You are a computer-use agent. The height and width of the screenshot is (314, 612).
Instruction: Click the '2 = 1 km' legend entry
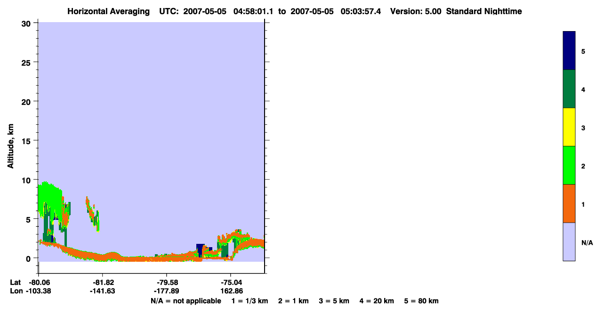[x=293, y=301]
